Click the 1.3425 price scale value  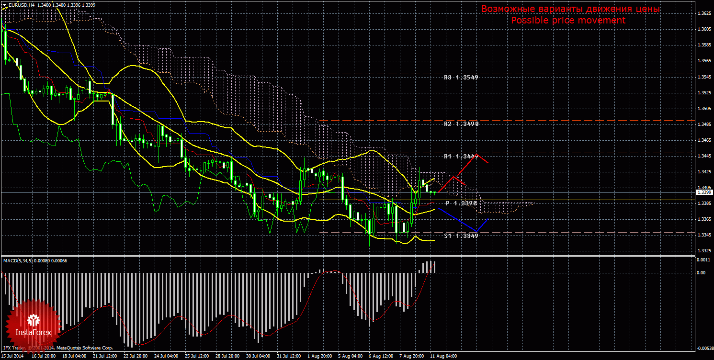click(x=703, y=171)
